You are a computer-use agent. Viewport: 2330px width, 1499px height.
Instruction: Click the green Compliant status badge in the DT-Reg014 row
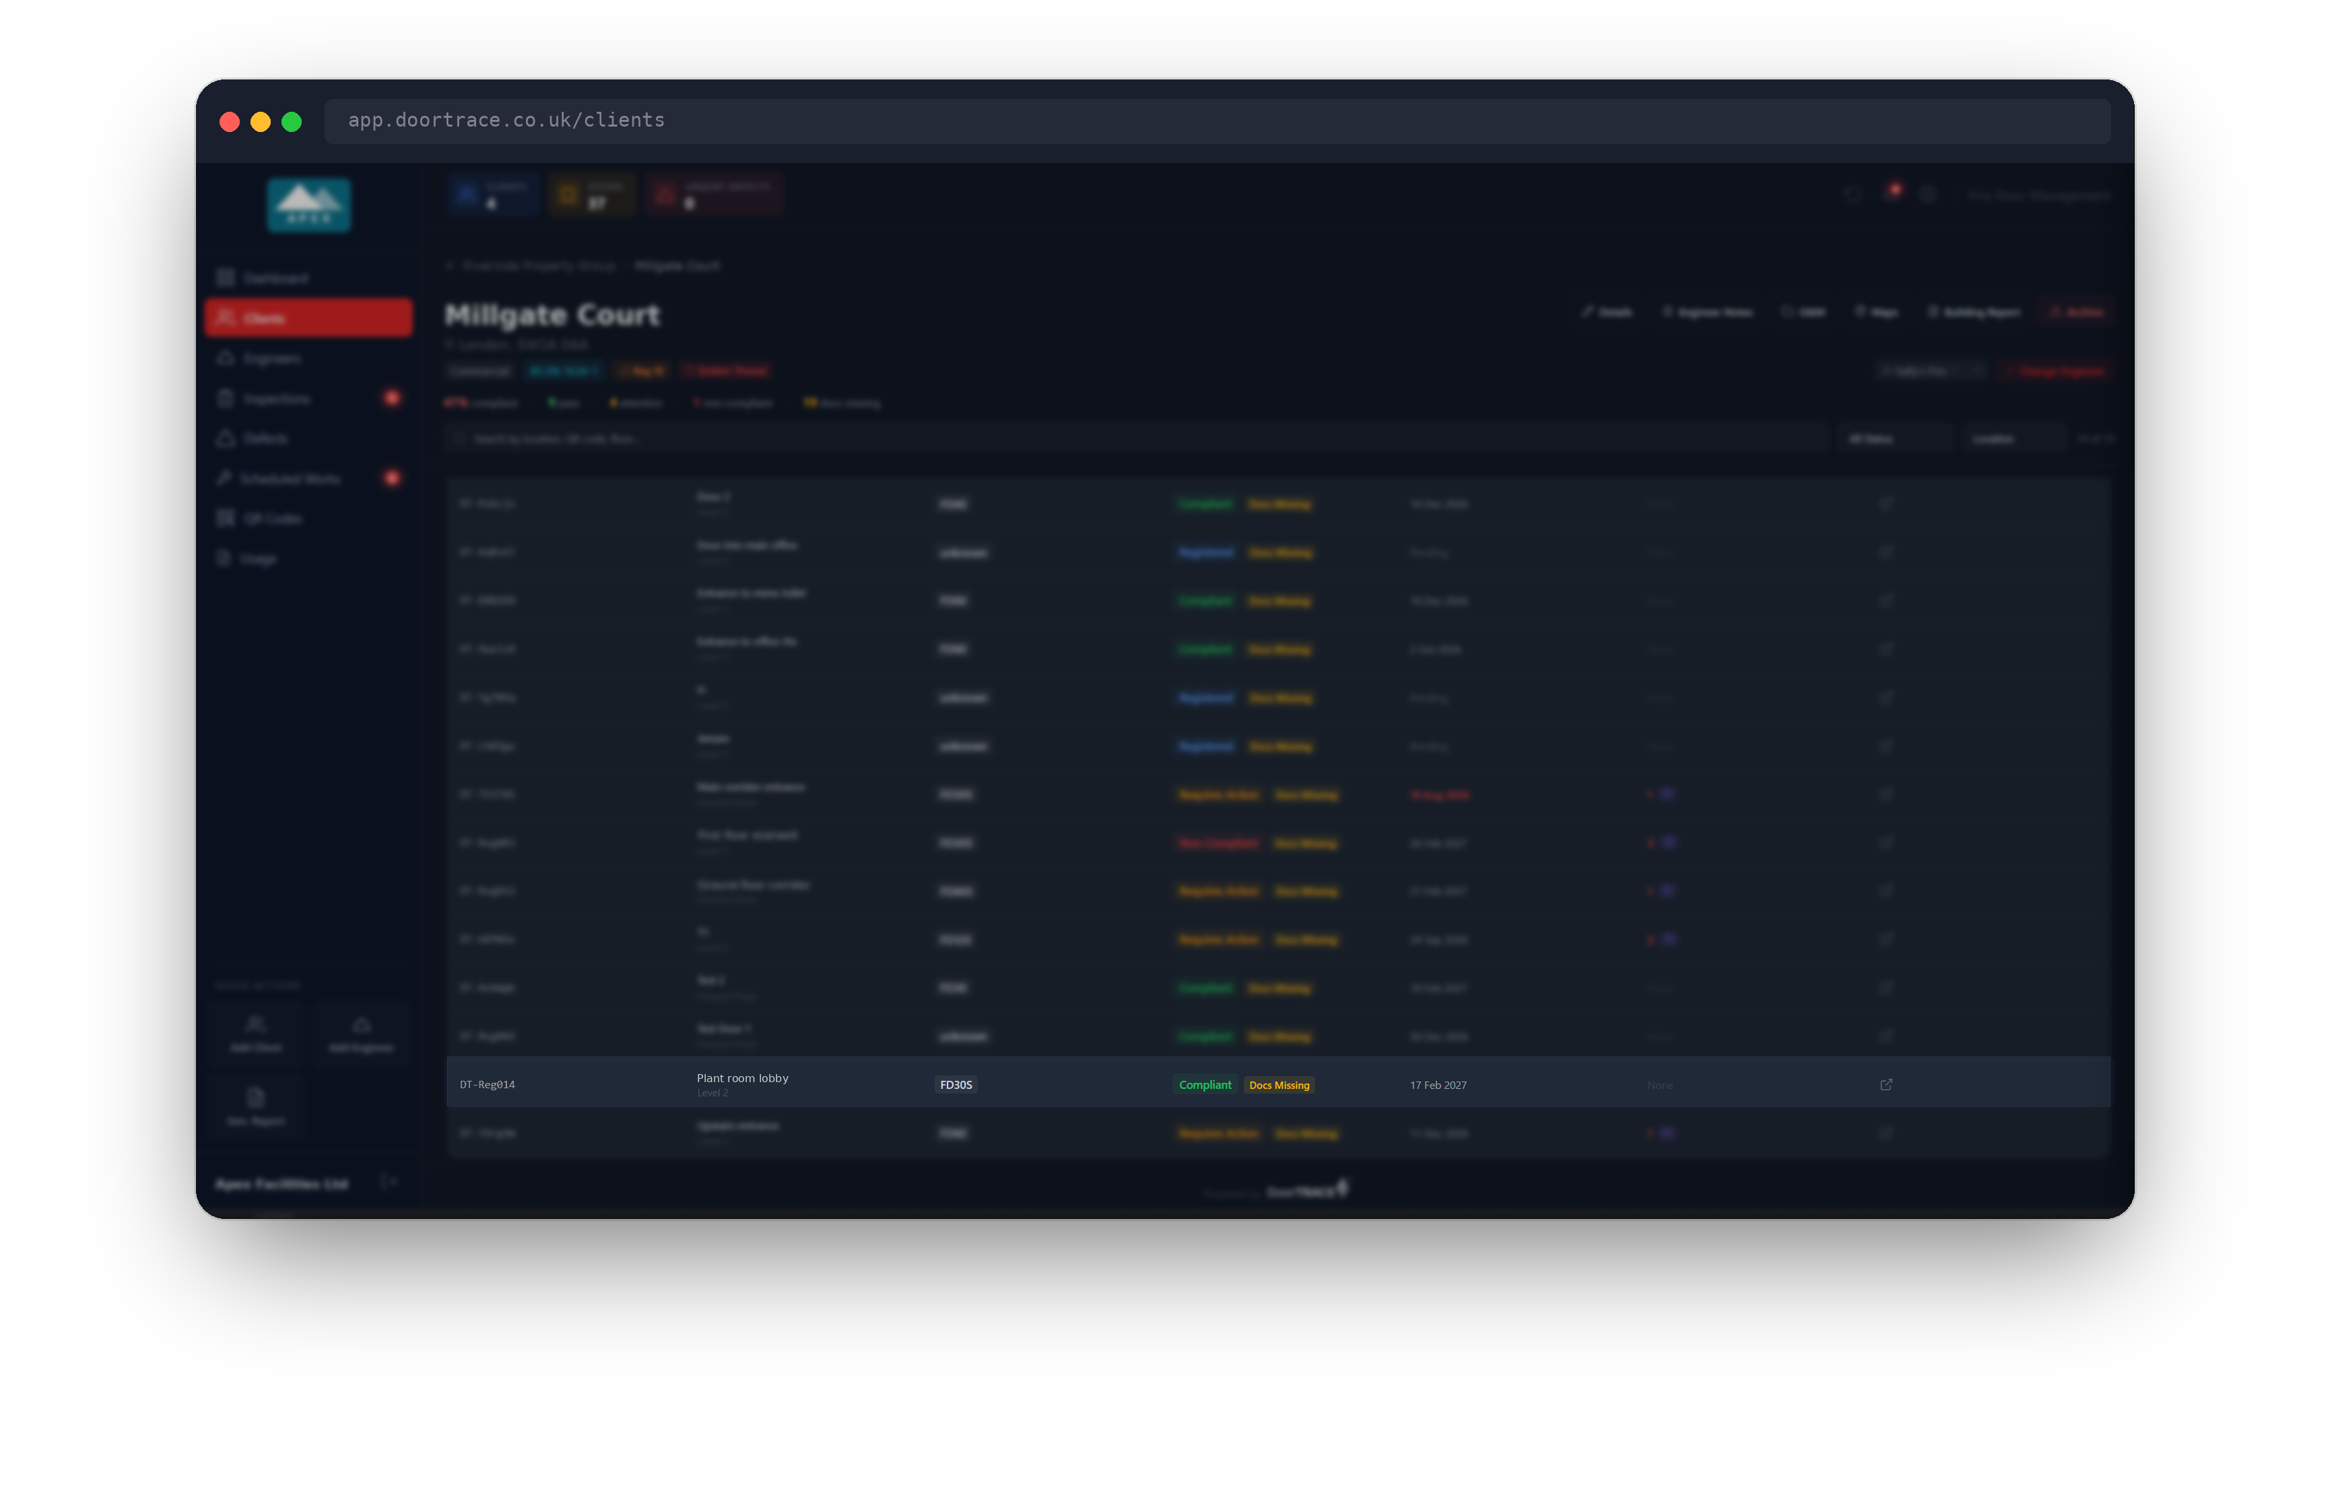(1204, 1084)
